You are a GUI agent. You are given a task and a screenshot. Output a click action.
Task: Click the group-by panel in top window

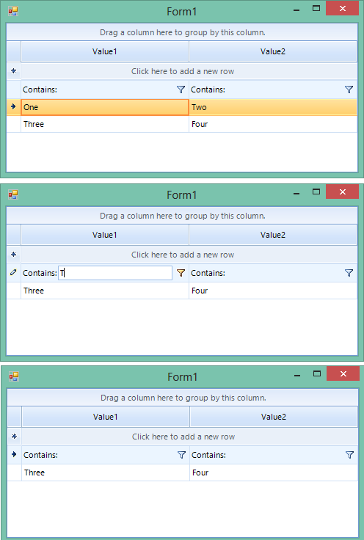pos(182,32)
